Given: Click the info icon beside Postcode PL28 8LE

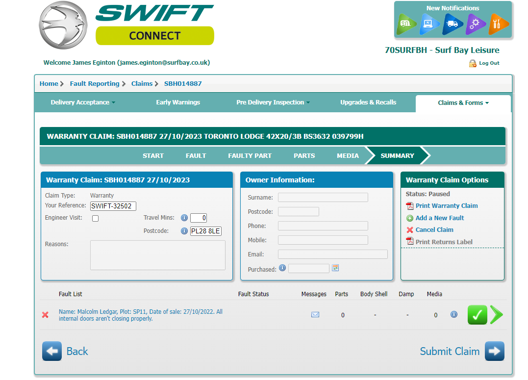Looking at the screenshot, I should (184, 231).
